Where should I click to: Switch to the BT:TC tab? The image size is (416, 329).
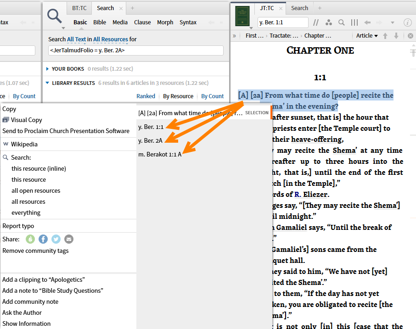coord(79,8)
